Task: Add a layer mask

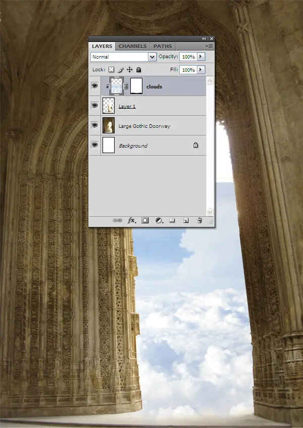Action: [145, 220]
